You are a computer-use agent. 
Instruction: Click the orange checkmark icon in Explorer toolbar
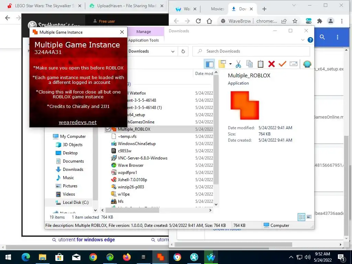pyautogui.click(x=283, y=64)
